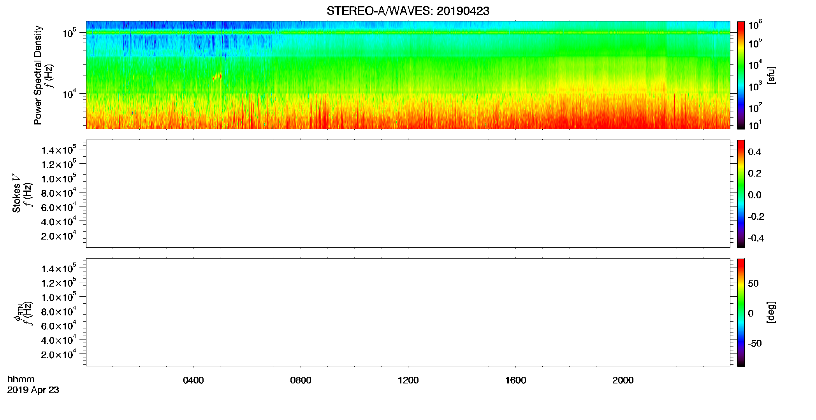The image size is (816, 420).
Task: Click the Stokes V color bar
Action: click(x=741, y=194)
